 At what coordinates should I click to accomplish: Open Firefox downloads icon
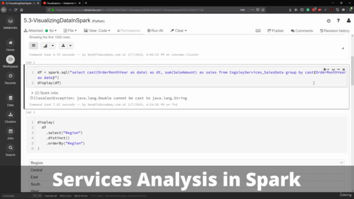pyautogui.click(x=290, y=10)
